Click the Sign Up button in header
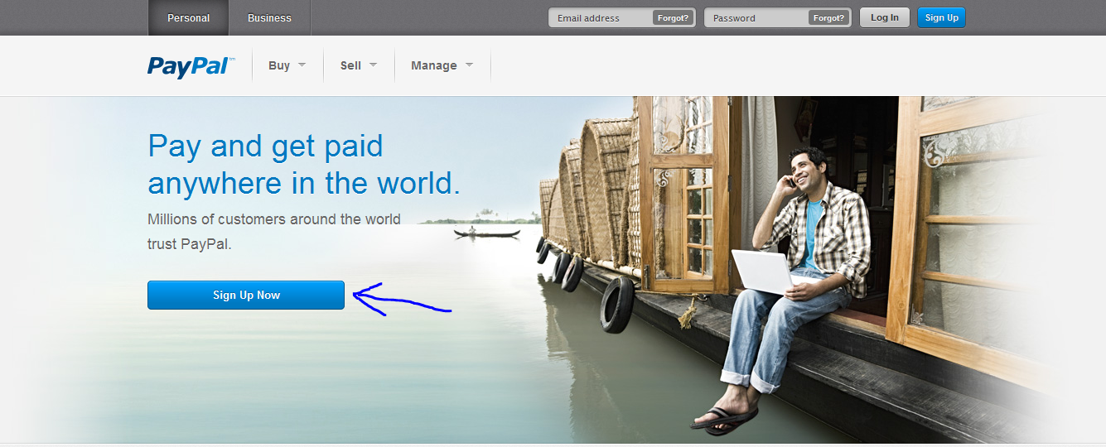This screenshot has width=1106, height=447. pos(941,18)
